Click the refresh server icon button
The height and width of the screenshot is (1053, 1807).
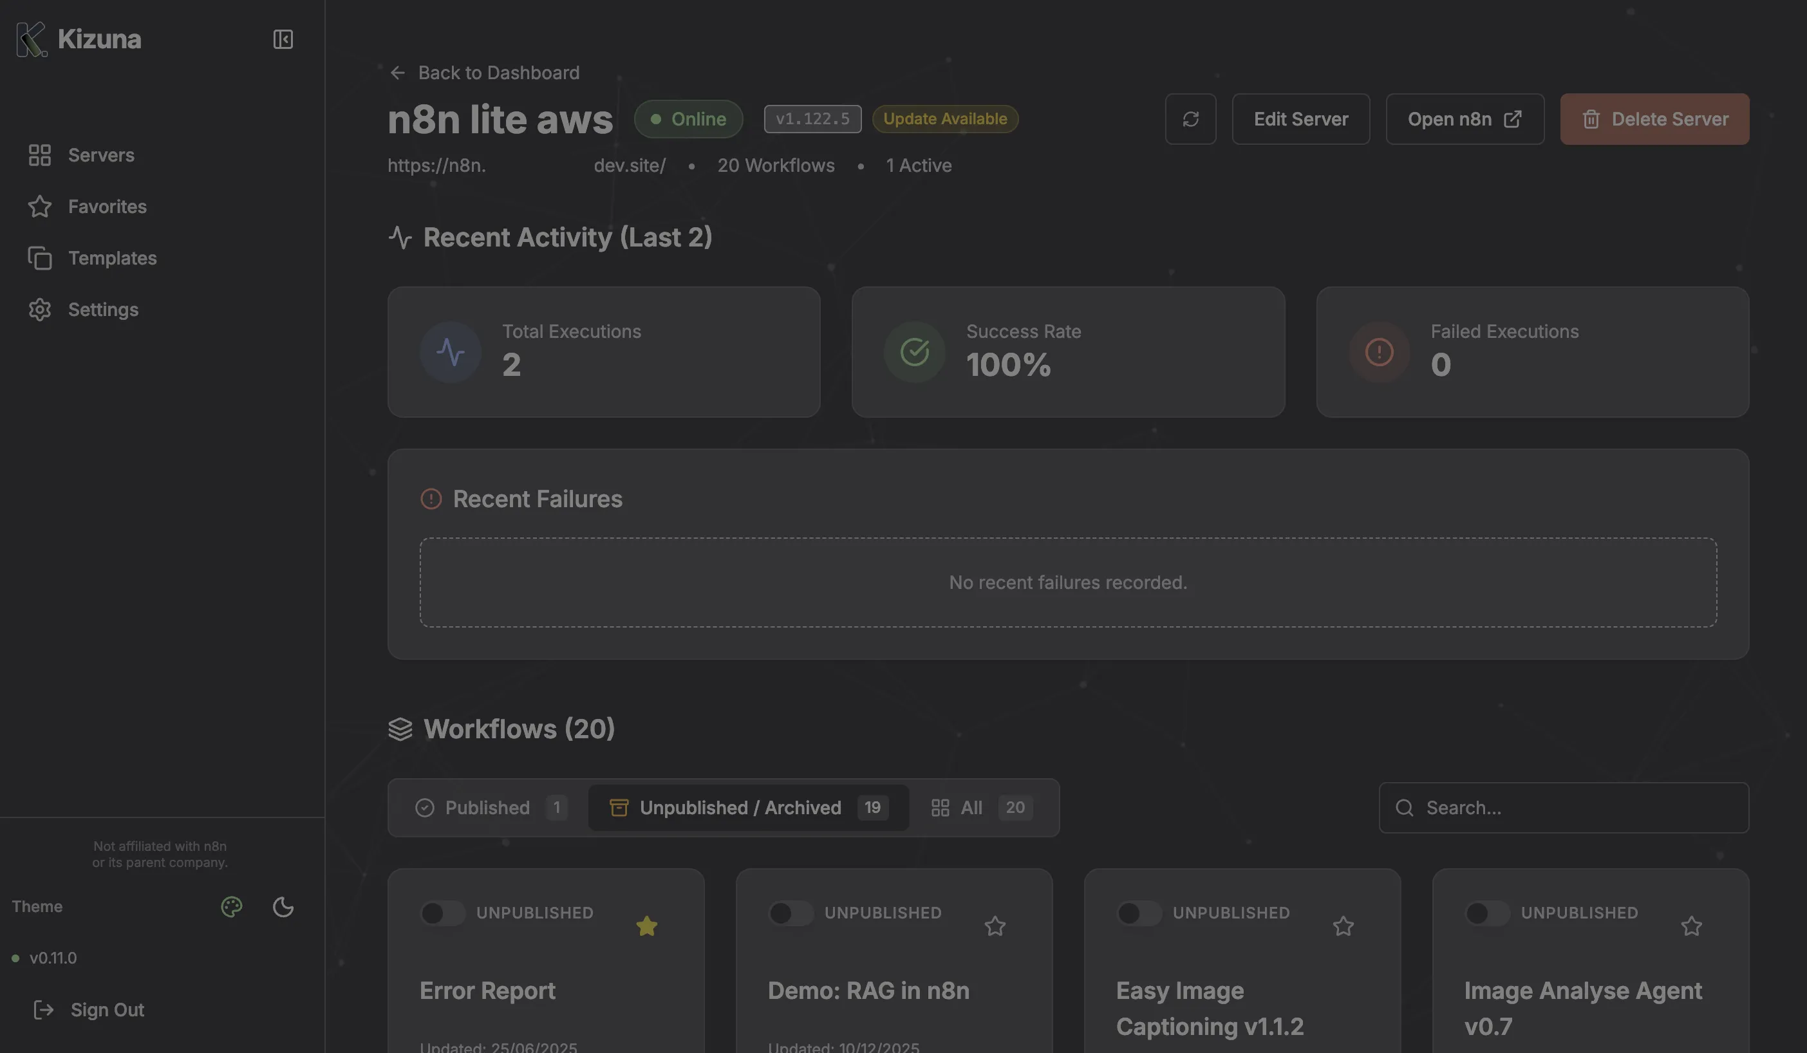(1190, 119)
